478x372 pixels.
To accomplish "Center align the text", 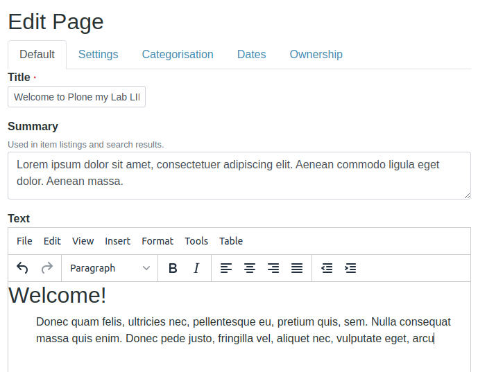I will (250, 268).
